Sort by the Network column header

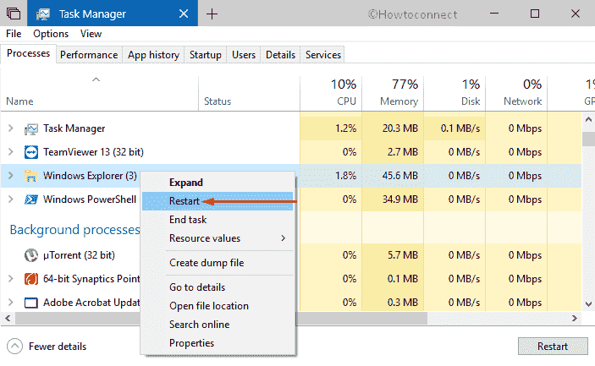pyautogui.click(x=516, y=93)
